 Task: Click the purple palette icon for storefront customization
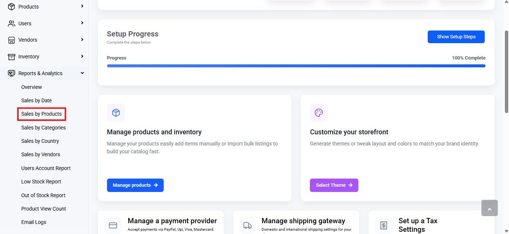pos(319,113)
